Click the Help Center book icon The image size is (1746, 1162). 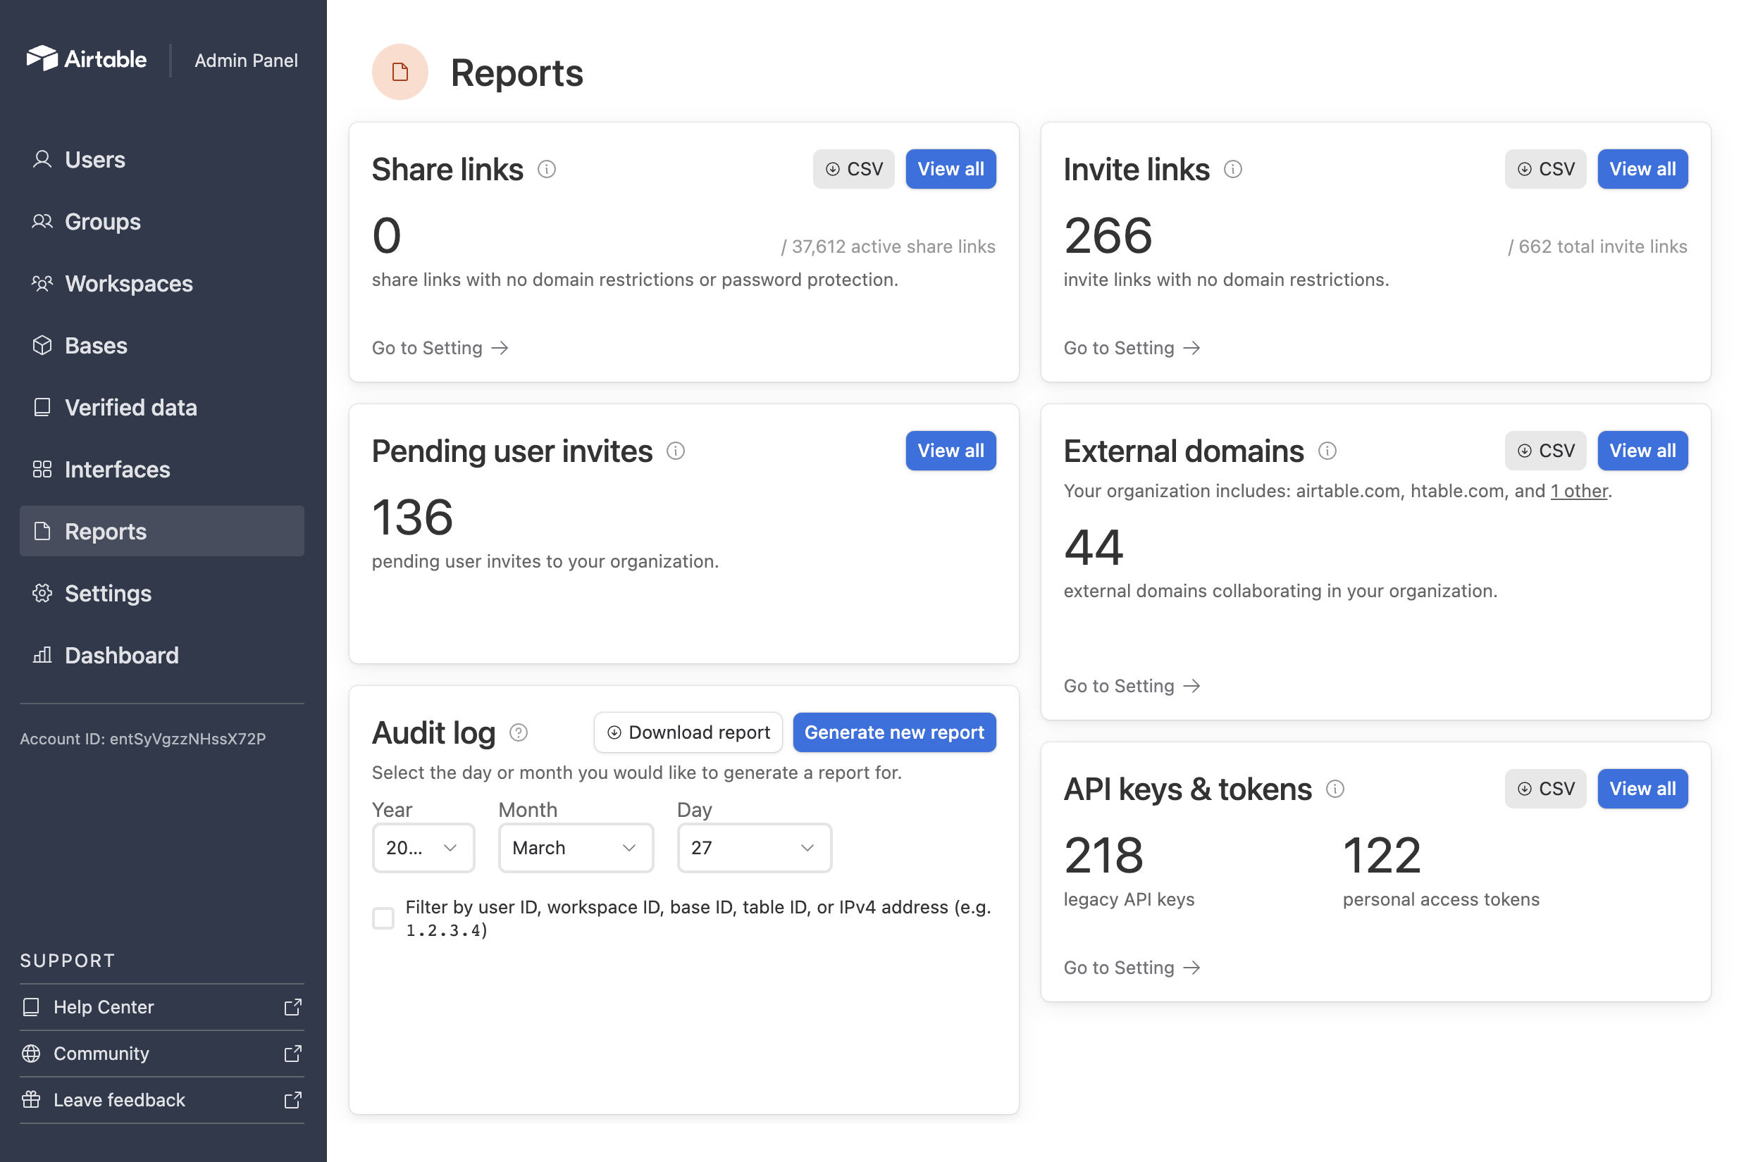pos(31,1006)
